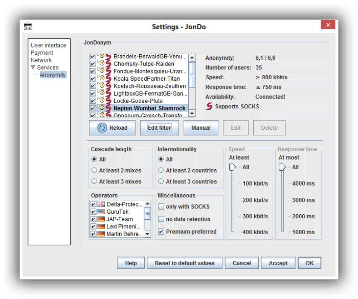Click operators list scroll down arrow

coord(147,234)
